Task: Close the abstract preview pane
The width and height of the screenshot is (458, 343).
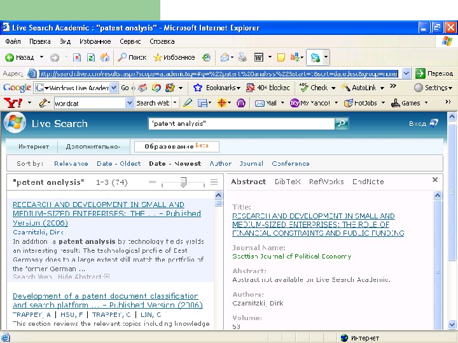Action: pos(435,180)
